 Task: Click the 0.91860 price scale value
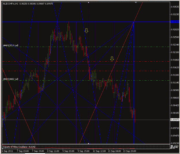coord(175,60)
